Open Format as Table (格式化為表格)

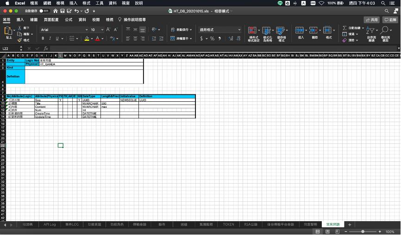tap(268, 34)
